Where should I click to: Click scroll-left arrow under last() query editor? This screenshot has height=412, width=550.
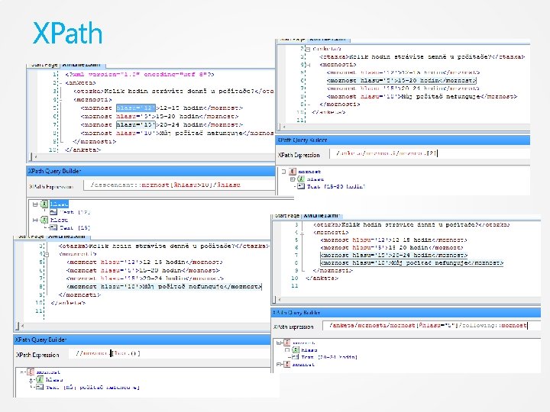pyautogui.click(x=22, y=327)
